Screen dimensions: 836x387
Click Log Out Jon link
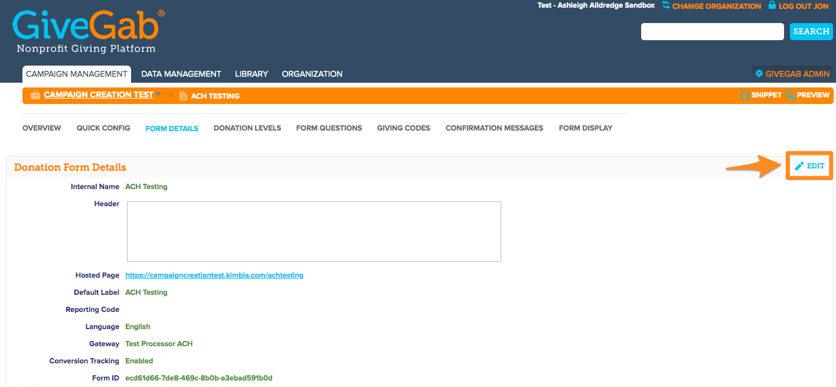[804, 6]
